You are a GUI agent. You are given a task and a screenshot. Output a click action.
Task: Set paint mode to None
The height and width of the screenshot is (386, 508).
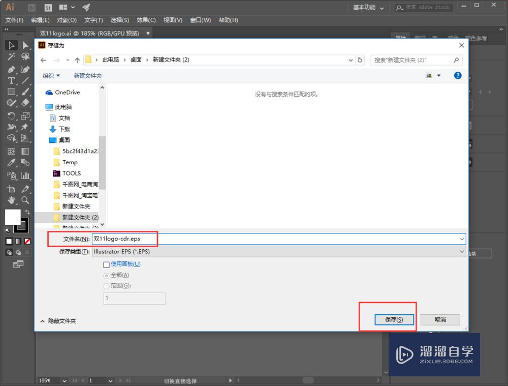pos(27,242)
